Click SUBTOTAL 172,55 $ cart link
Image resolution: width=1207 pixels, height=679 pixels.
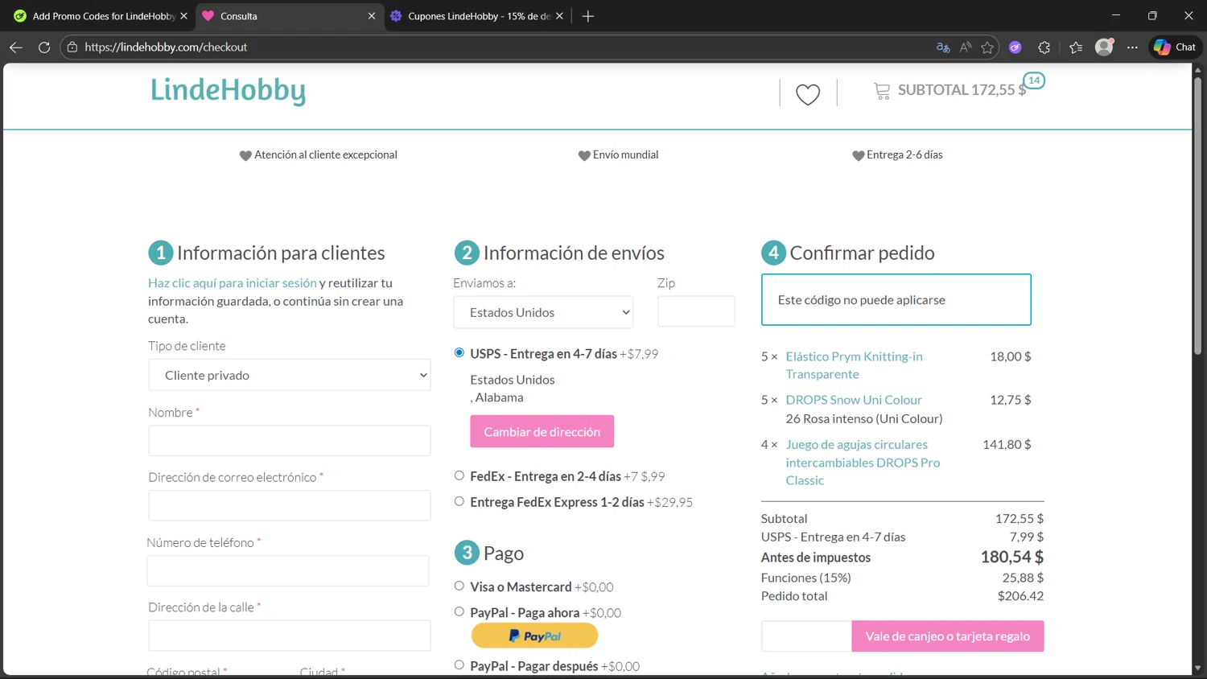(962, 90)
